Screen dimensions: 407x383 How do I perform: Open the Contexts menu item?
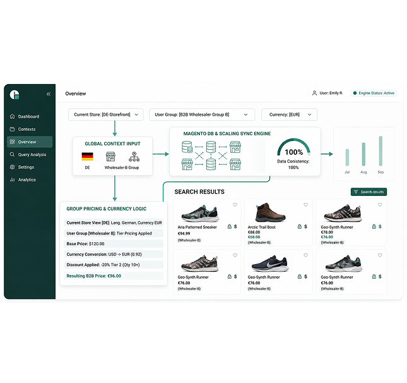pyautogui.click(x=29, y=129)
